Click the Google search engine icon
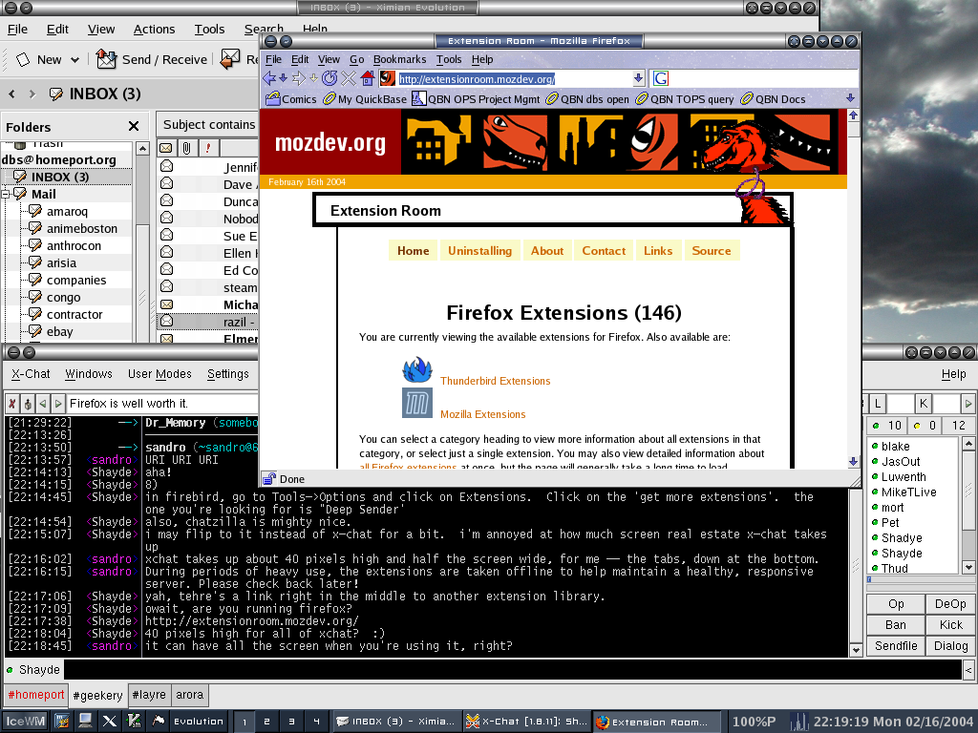Viewport: 978px width, 733px height. (x=661, y=78)
